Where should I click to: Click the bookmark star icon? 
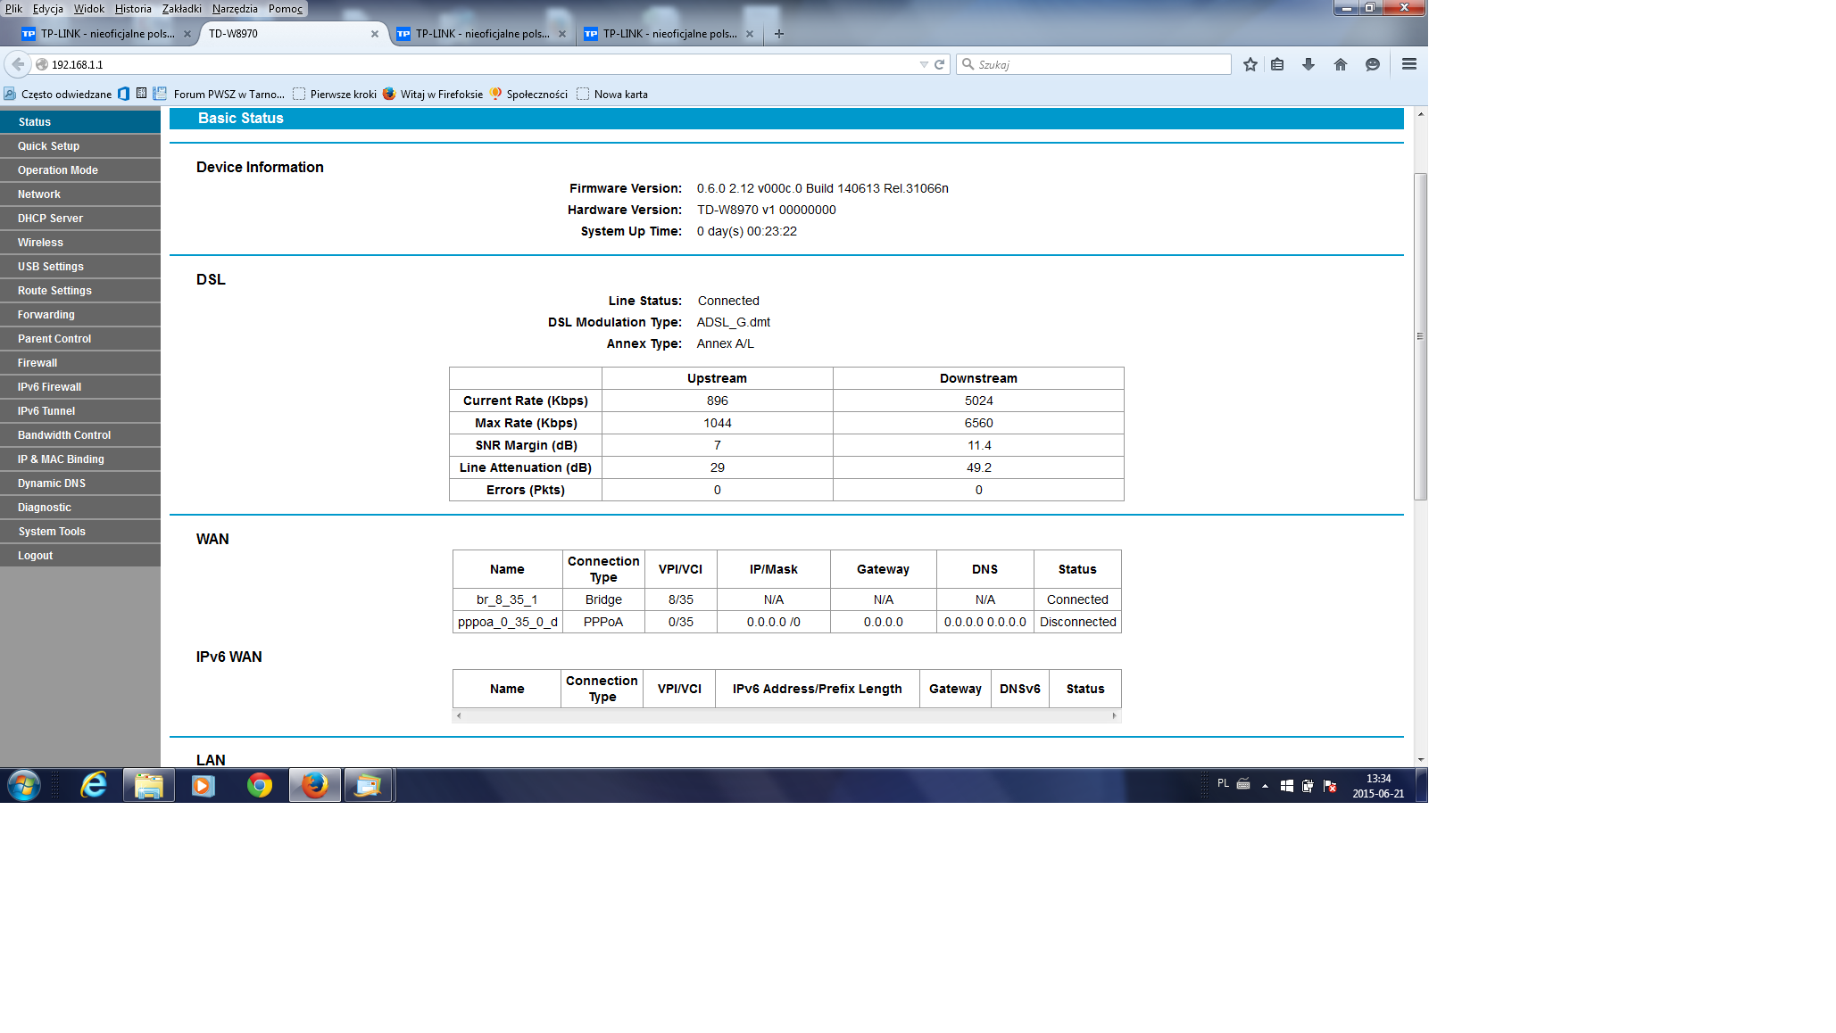pos(1250,64)
